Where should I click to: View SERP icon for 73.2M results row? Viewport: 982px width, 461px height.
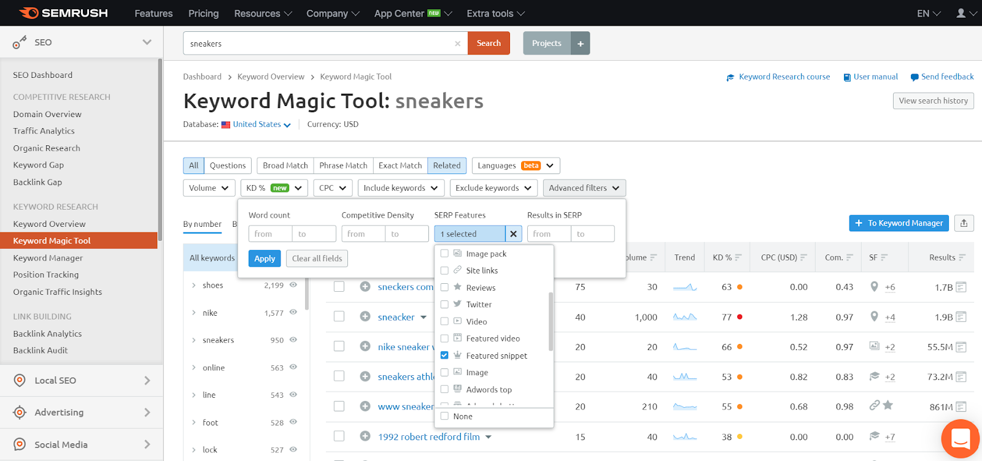(x=961, y=377)
